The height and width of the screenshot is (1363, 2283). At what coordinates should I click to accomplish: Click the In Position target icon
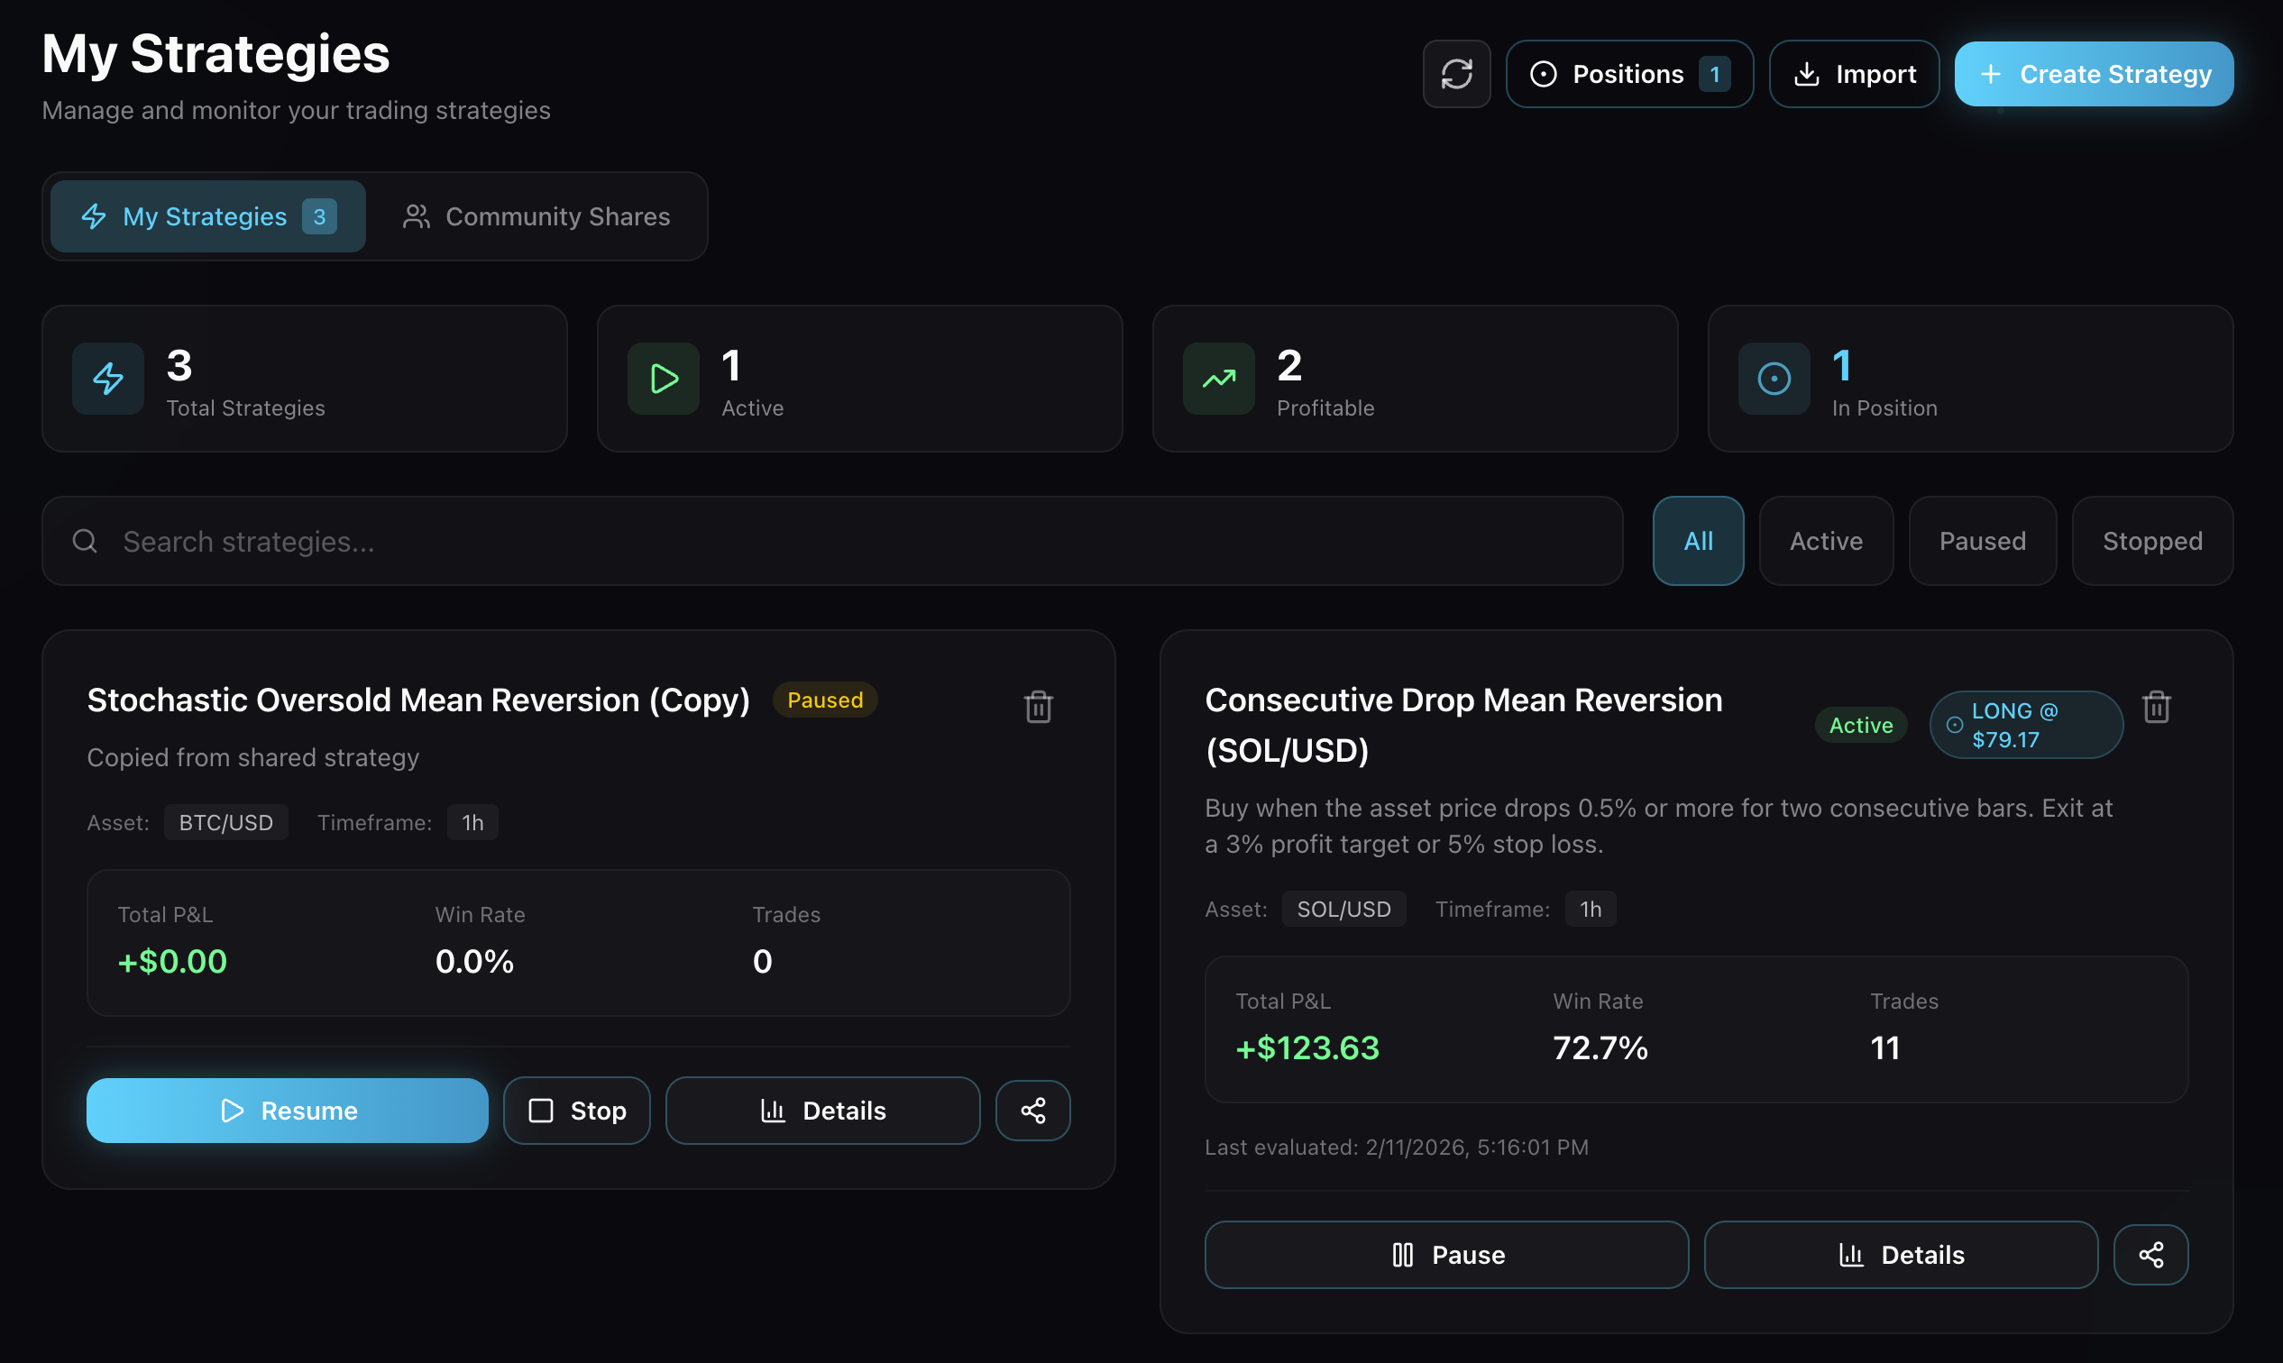point(1774,379)
